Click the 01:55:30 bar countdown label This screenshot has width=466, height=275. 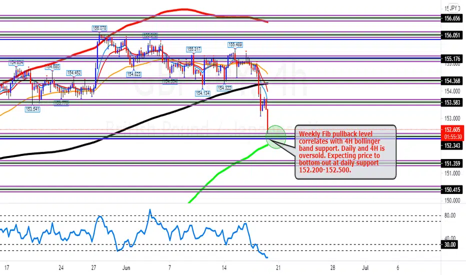tap(452, 137)
